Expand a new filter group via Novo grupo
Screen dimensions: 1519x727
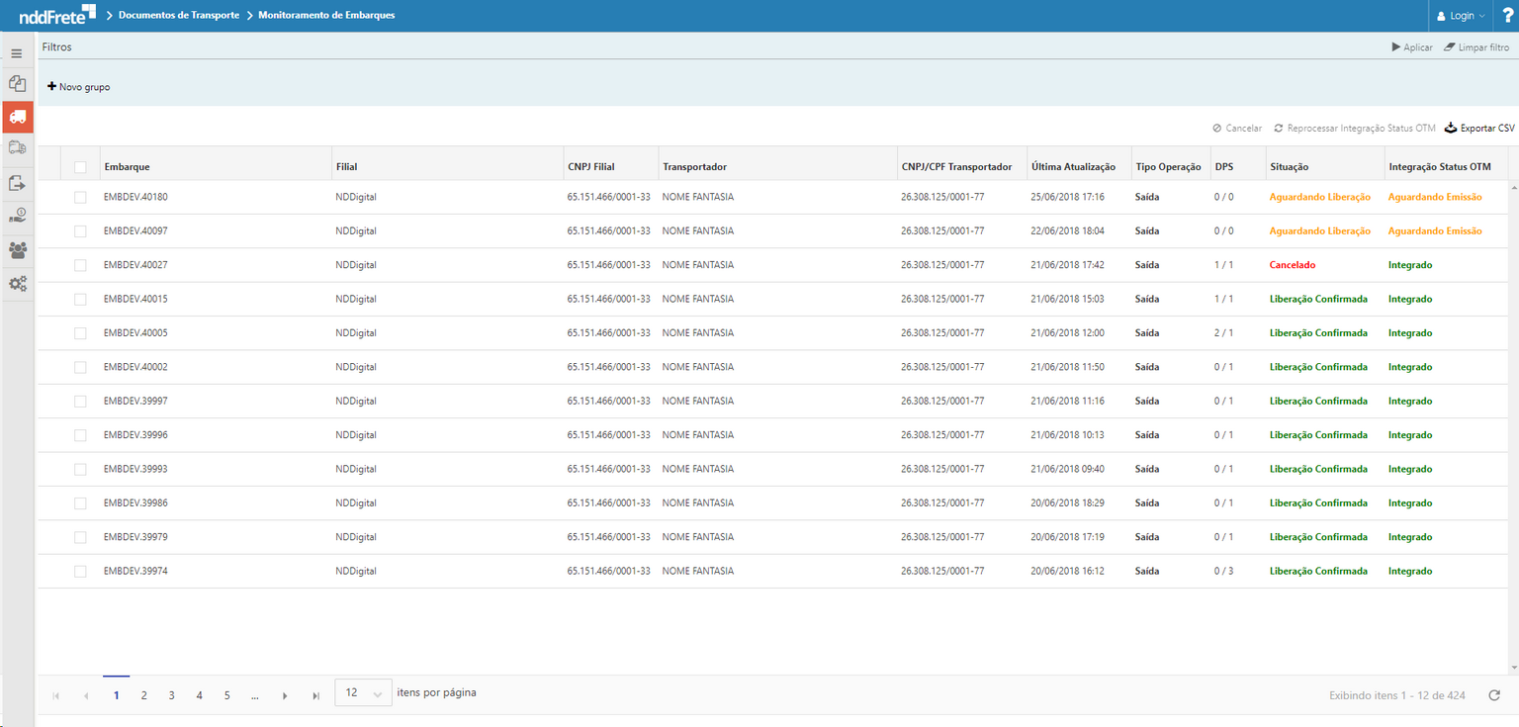click(x=78, y=86)
